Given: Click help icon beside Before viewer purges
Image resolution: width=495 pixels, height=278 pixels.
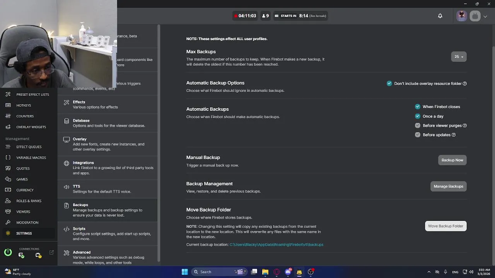Looking at the screenshot, I should 465,125.
